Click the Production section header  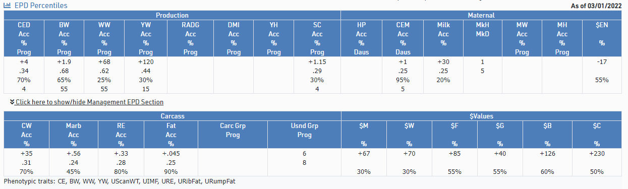[172, 15]
